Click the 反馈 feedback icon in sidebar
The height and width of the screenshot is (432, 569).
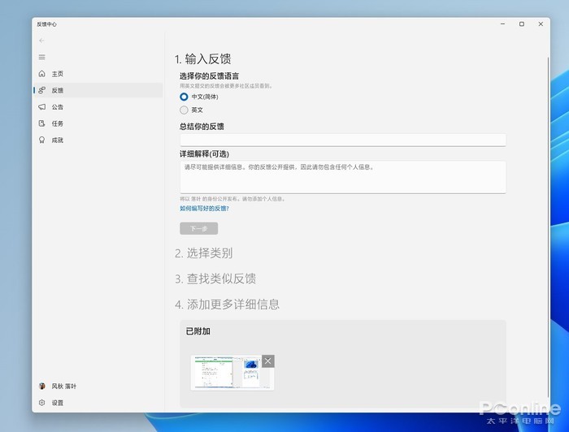tap(42, 90)
